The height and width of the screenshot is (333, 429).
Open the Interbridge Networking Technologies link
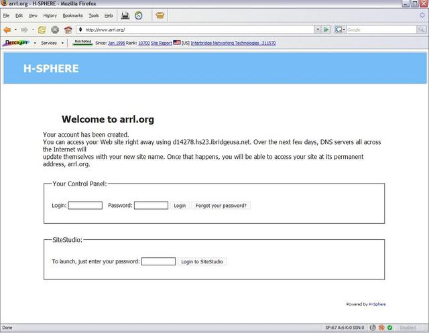click(233, 43)
